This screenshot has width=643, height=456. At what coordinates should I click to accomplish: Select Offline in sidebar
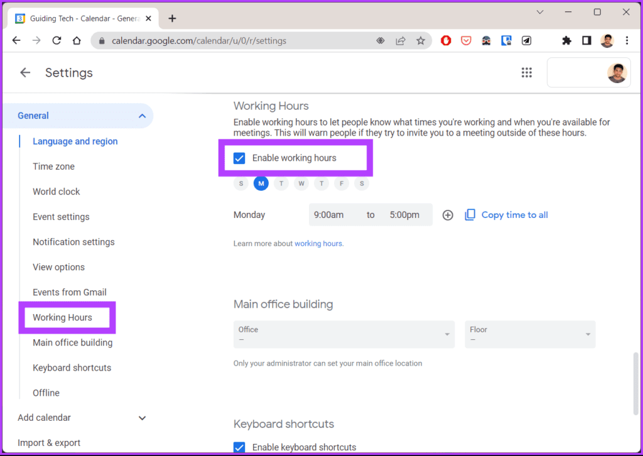click(46, 393)
